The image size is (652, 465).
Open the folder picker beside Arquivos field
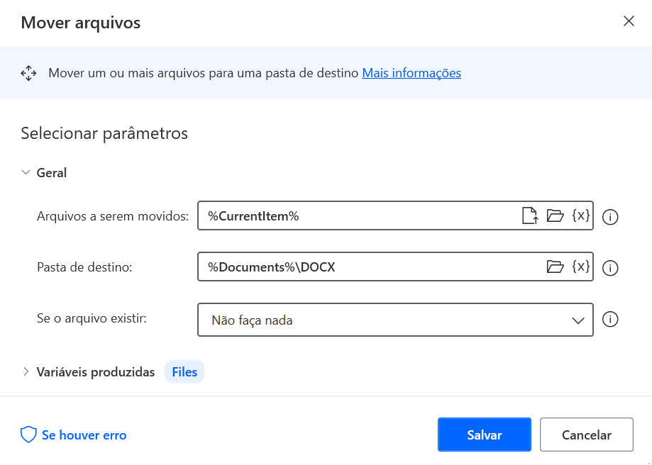(x=556, y=216)
